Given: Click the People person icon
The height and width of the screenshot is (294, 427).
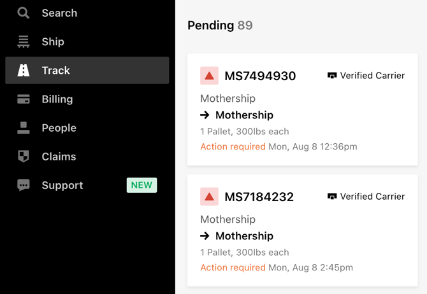Looking at the screenshot, I should click(24, 128).
